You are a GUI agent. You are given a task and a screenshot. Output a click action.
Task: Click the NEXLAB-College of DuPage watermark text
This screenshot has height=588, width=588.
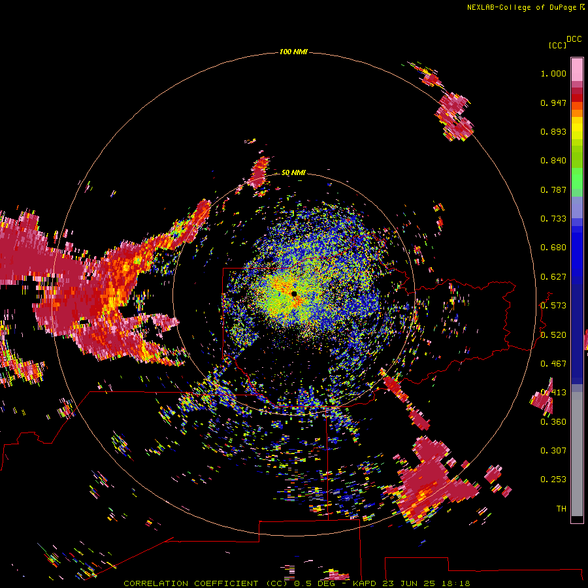pos(521,7)
